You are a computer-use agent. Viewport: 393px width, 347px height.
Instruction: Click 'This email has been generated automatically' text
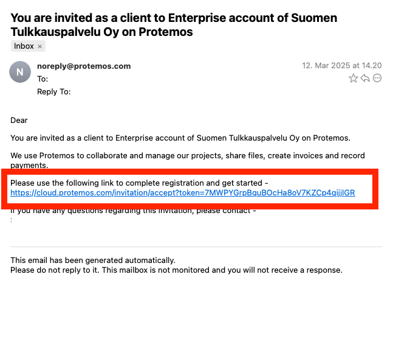pos(93,261)
